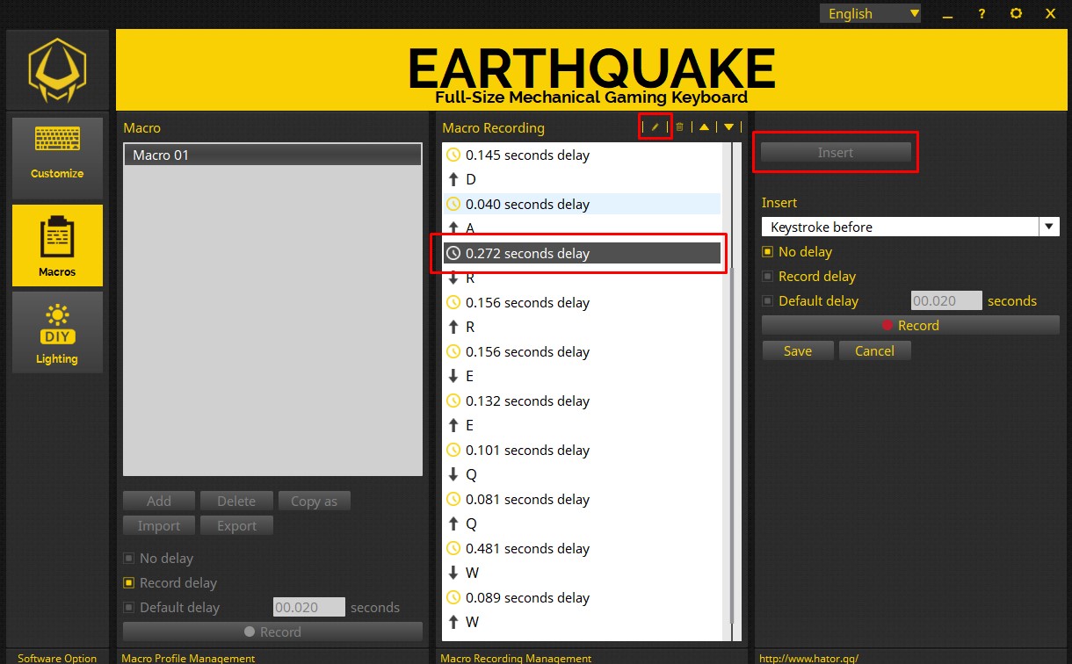The image size is (1072, 664).
Task: Select the key-down R row
Action: pyautogui.click(x=582, y=278)
